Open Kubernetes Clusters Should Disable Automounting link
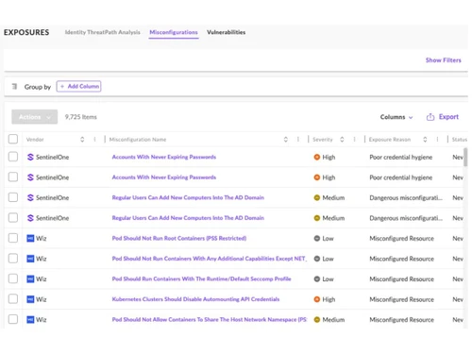 coord(195,299)
